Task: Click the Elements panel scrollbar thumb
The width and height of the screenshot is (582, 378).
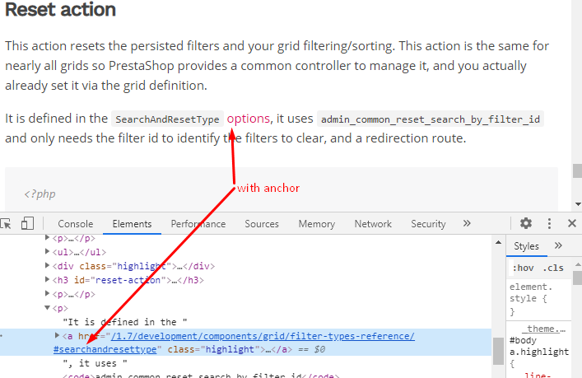Action: pyautogui.click(x=498, y=352)
